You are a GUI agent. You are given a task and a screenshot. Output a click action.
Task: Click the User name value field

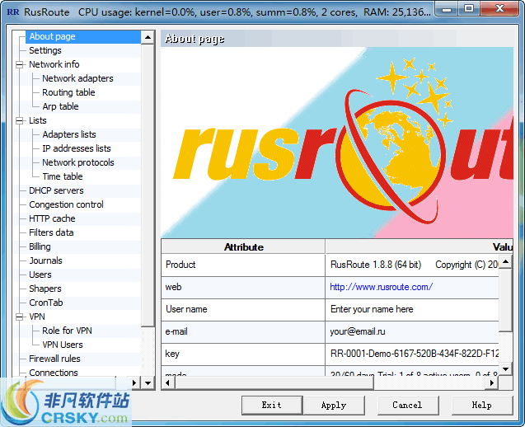tap(412, 309)
